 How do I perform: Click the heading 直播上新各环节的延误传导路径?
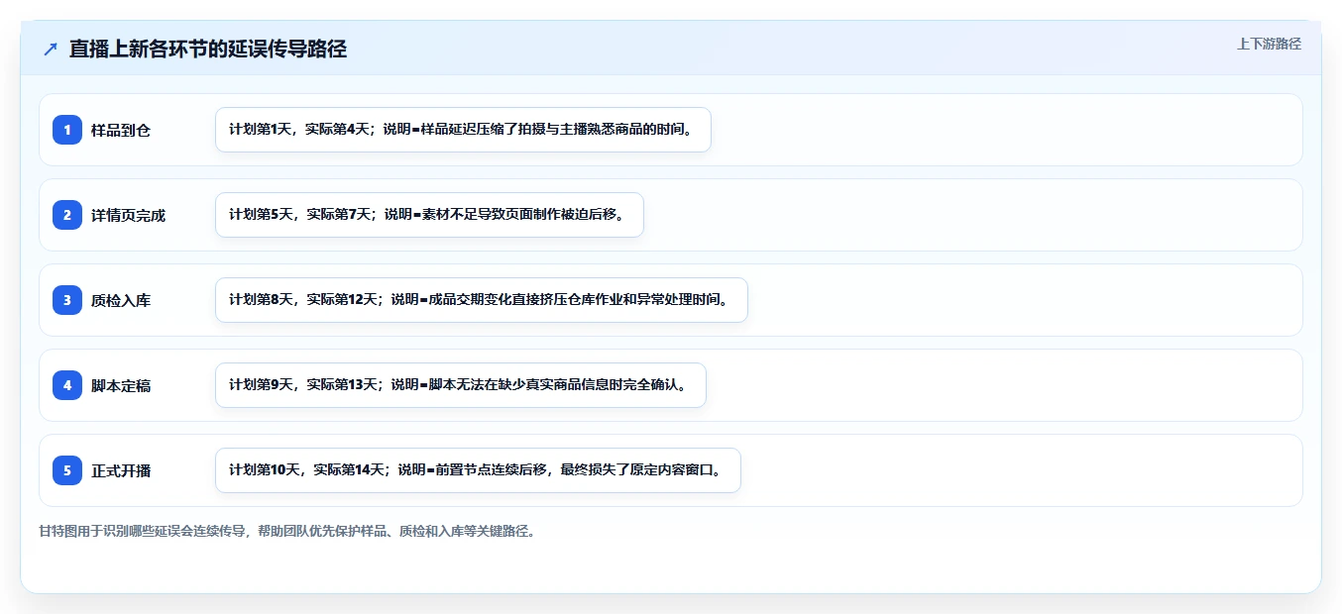coord(208,49)
